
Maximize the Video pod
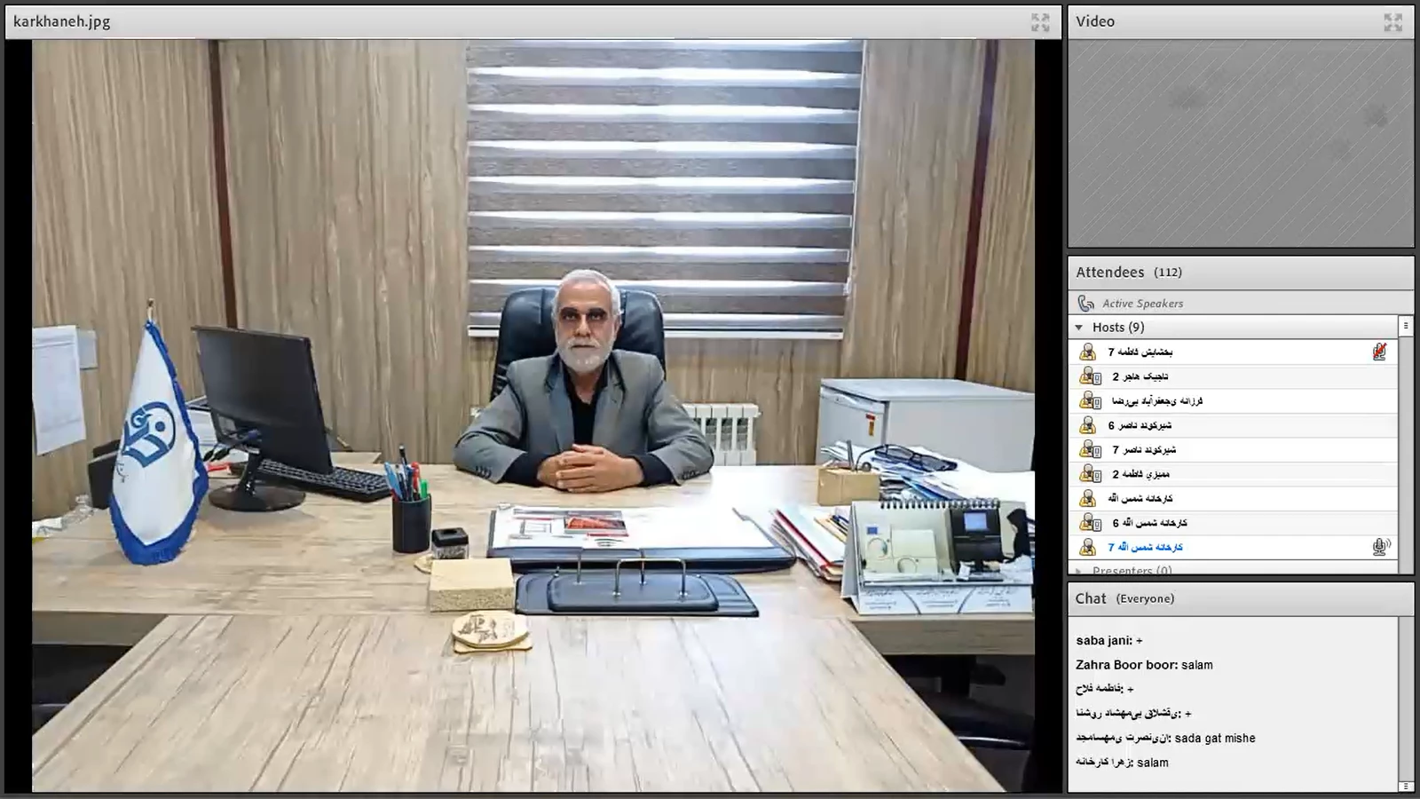pos(1392,22)
